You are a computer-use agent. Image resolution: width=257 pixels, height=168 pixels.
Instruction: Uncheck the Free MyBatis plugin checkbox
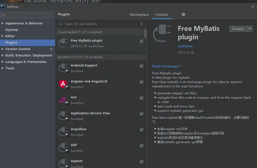(x=141, y=41)
